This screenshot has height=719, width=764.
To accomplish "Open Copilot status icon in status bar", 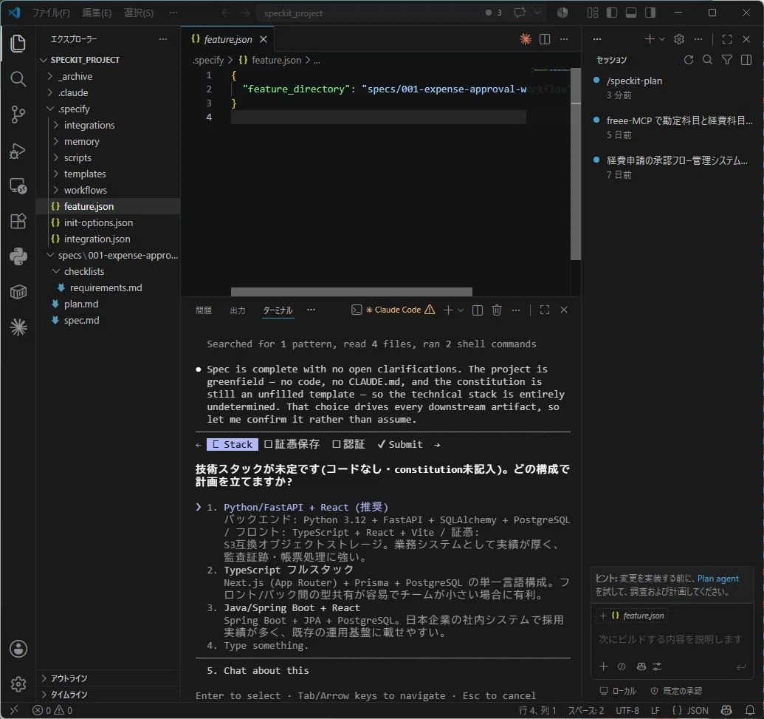I will (x=726, y=710).
